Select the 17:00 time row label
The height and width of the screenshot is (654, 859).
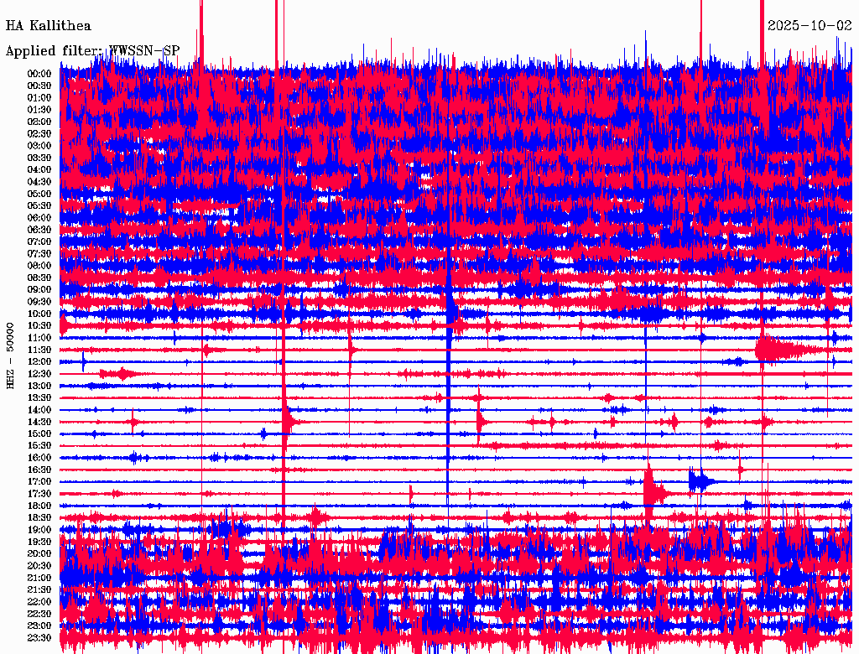39,482
